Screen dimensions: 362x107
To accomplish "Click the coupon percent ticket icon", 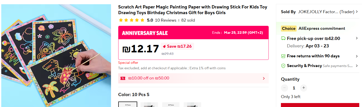I will [123, 78].
